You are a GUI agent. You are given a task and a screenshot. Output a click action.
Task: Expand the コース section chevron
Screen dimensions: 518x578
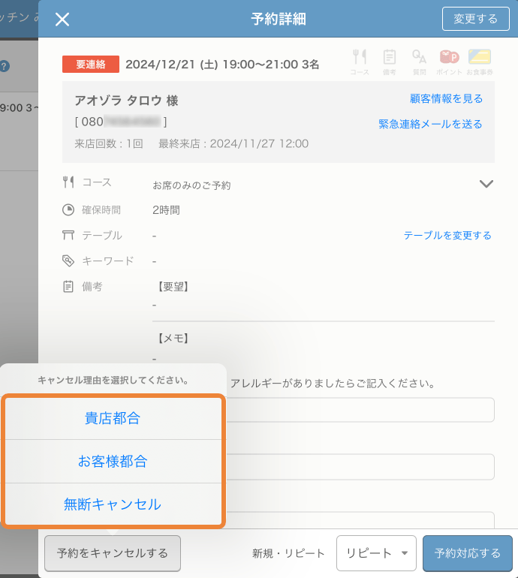coord(486,184)
